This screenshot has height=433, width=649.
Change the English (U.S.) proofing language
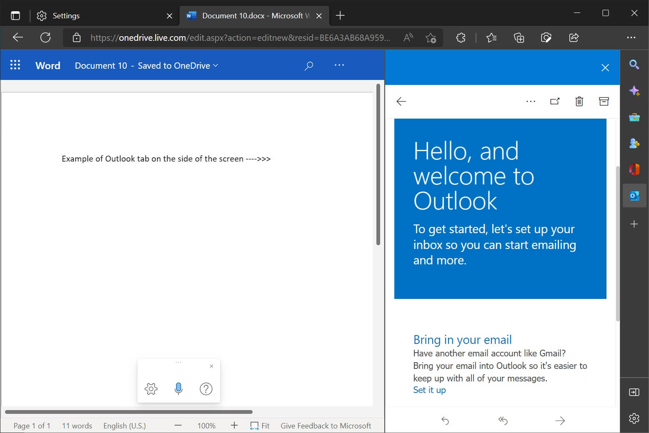pyautogui.click(x=125, y=426)
